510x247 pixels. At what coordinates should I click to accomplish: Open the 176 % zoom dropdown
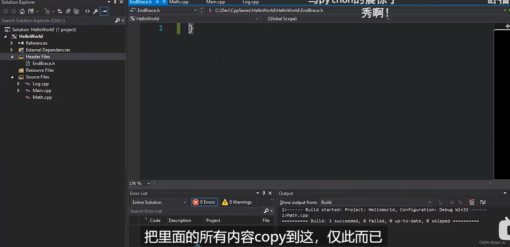(149, 184)
